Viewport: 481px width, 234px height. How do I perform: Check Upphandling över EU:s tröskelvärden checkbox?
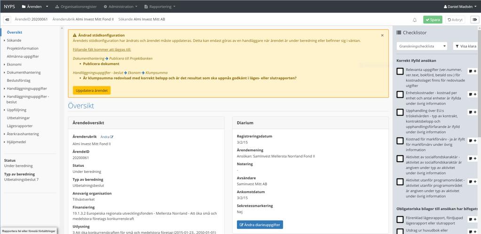[400, 113]
